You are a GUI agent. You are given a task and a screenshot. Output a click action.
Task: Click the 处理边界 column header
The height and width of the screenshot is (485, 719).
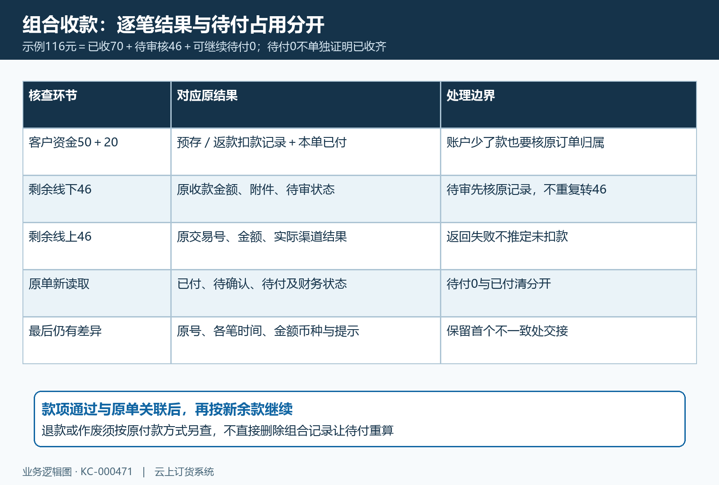pyautogui.click(x=568, y=105)
